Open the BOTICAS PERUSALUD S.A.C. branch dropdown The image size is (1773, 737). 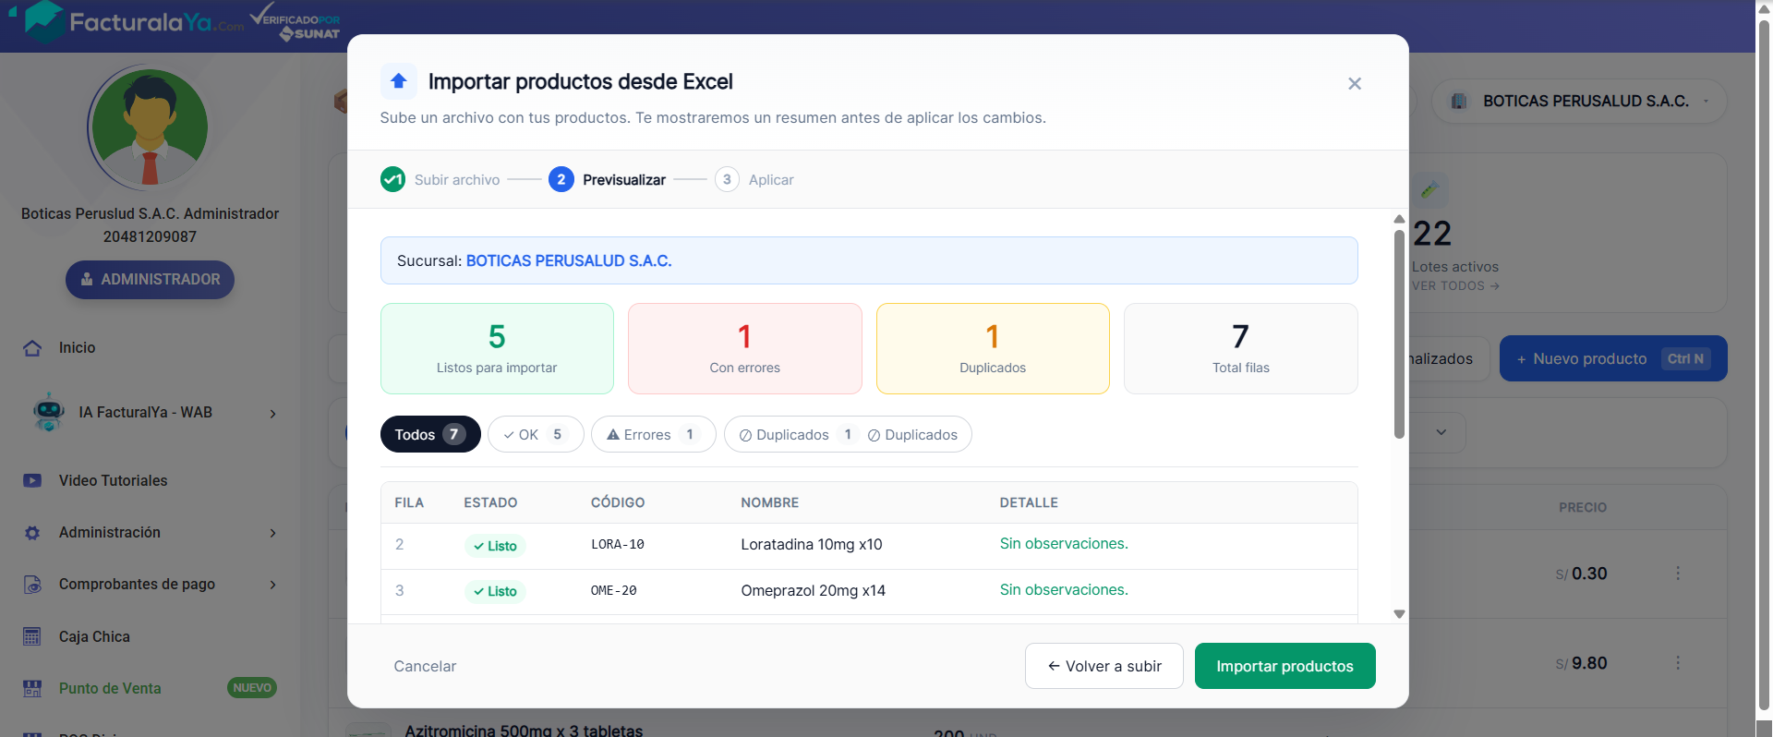point(1581,101)
